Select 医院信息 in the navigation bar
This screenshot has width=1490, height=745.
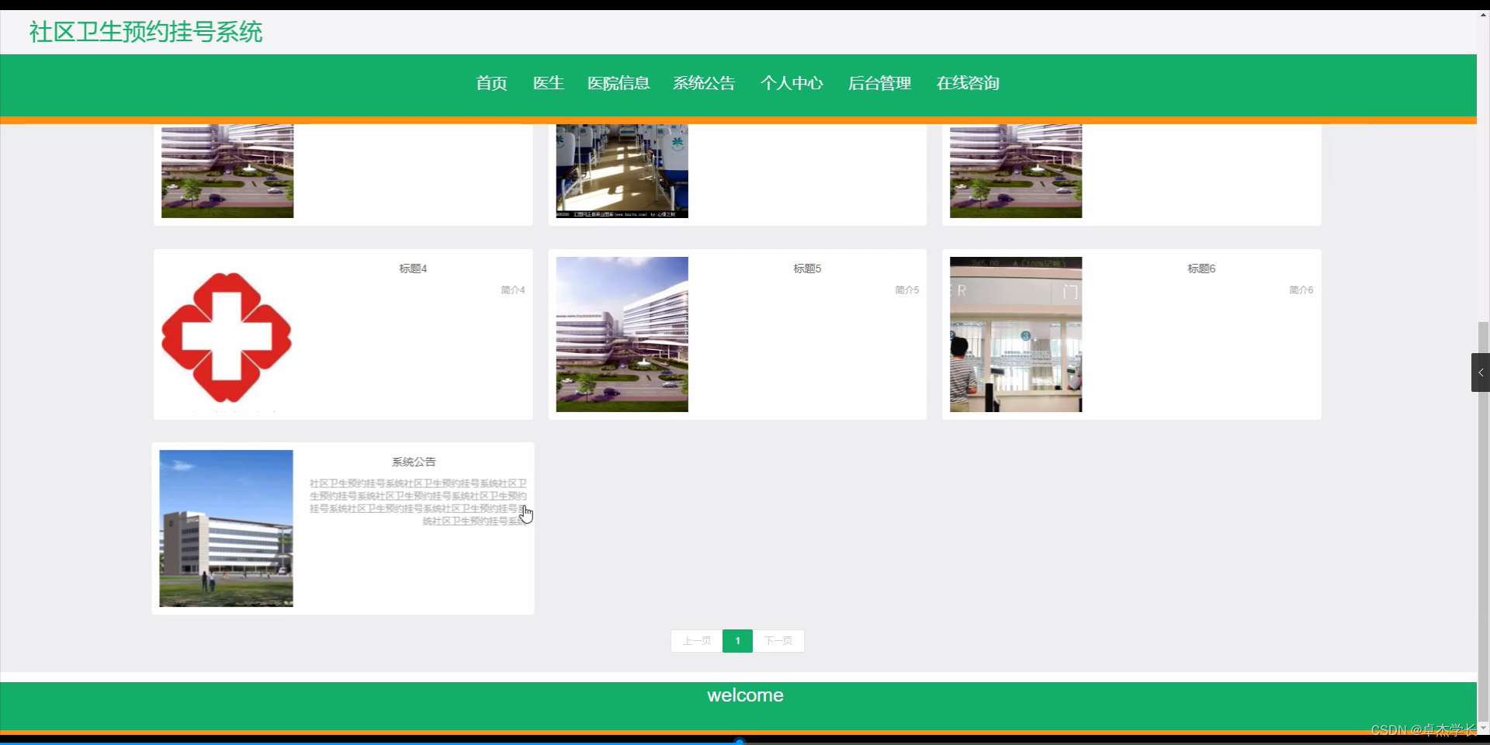coord(619,83)
